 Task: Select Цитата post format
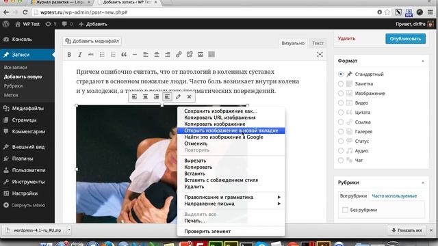[341, 112]
